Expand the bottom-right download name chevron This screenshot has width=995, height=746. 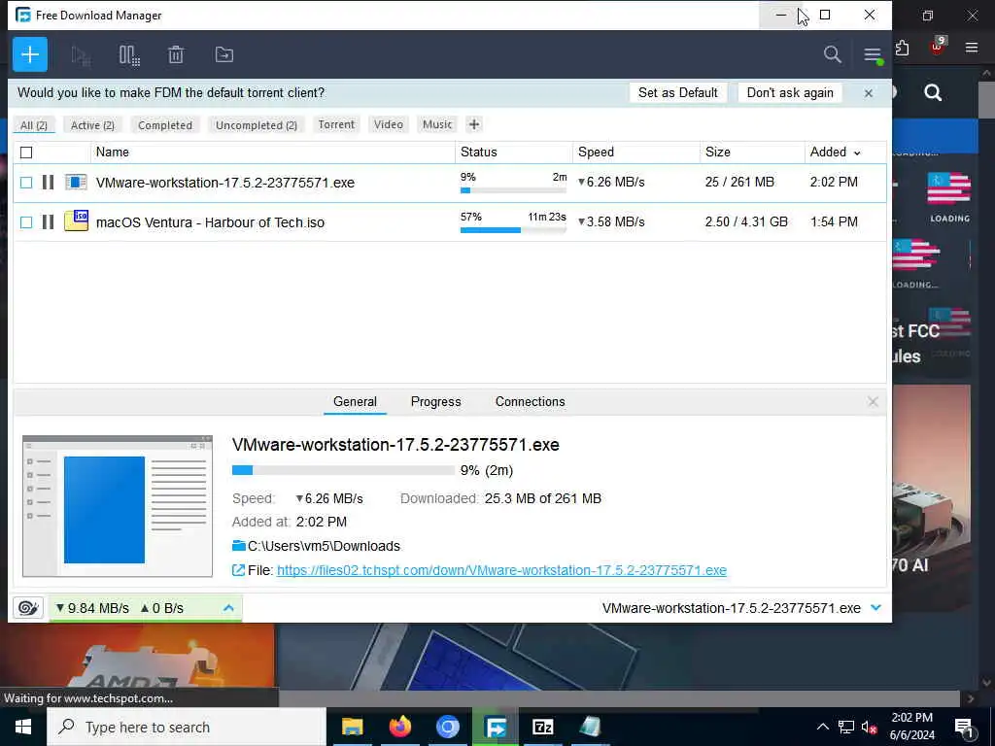click(875, 608)
